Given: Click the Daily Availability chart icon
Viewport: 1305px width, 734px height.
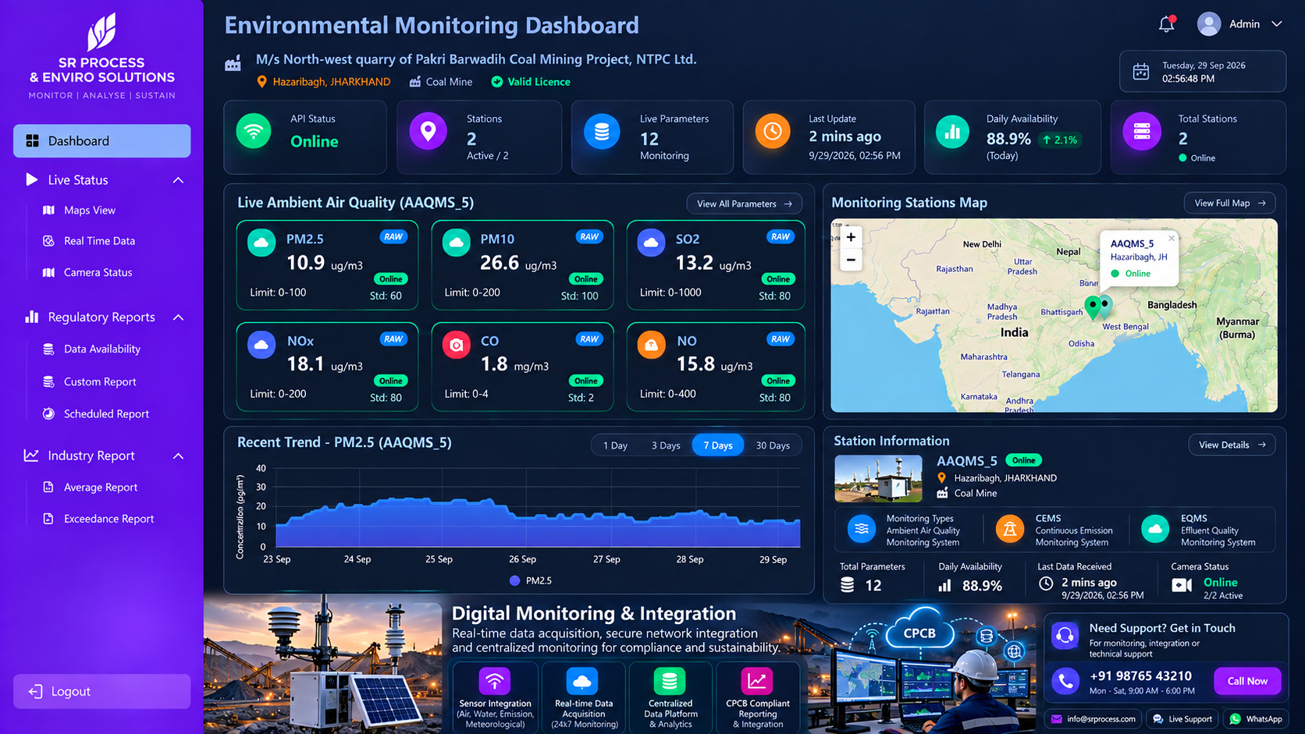Looking at the screenshot, I should point(952,132).
